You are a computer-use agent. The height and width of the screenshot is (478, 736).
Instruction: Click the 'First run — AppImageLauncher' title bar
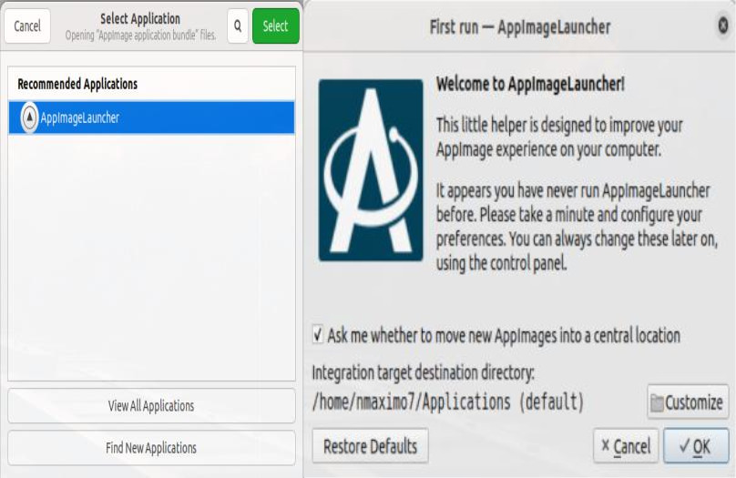[520, 27]
